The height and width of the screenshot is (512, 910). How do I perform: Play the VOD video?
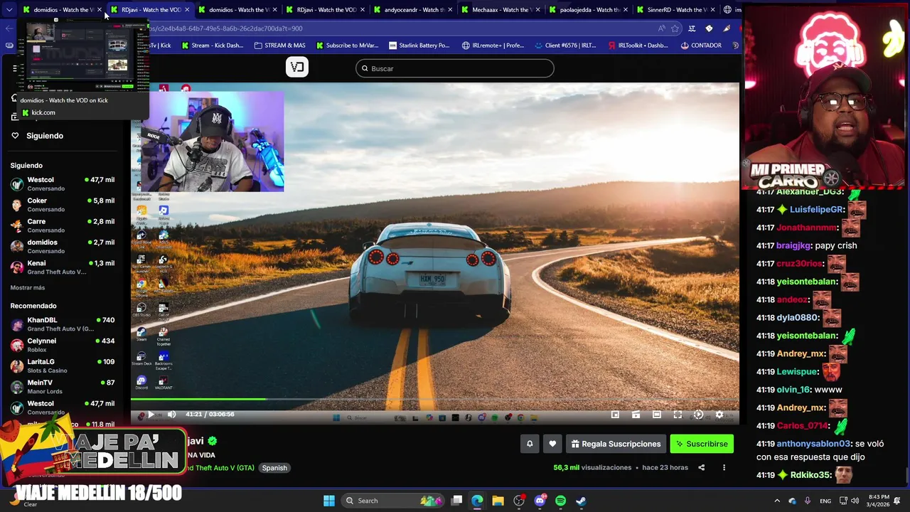[x=151, y=415]
